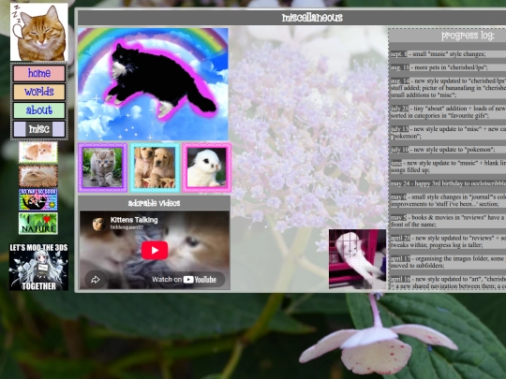Click the rainbow black cat image

153,84
